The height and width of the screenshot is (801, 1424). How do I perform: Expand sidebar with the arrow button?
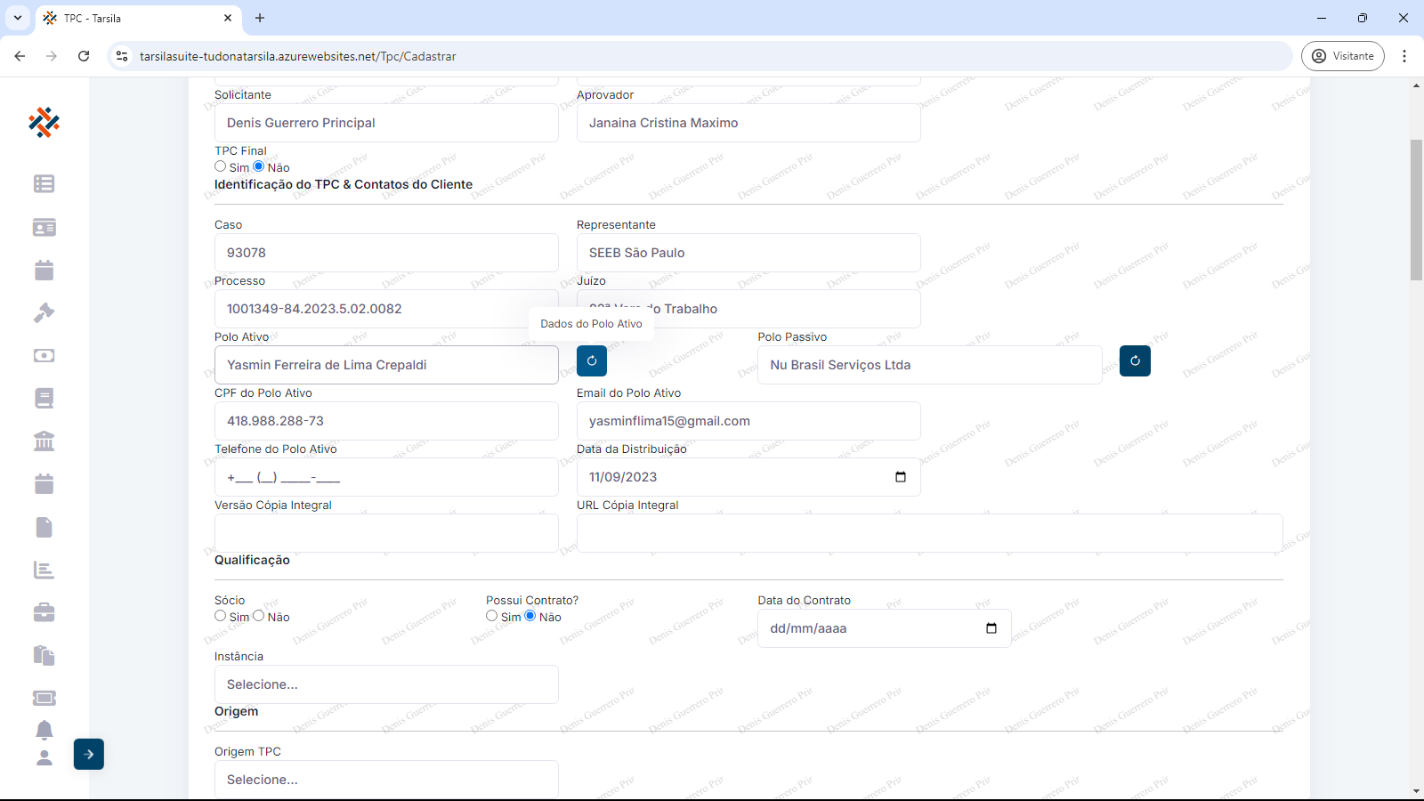coord(89,754)
